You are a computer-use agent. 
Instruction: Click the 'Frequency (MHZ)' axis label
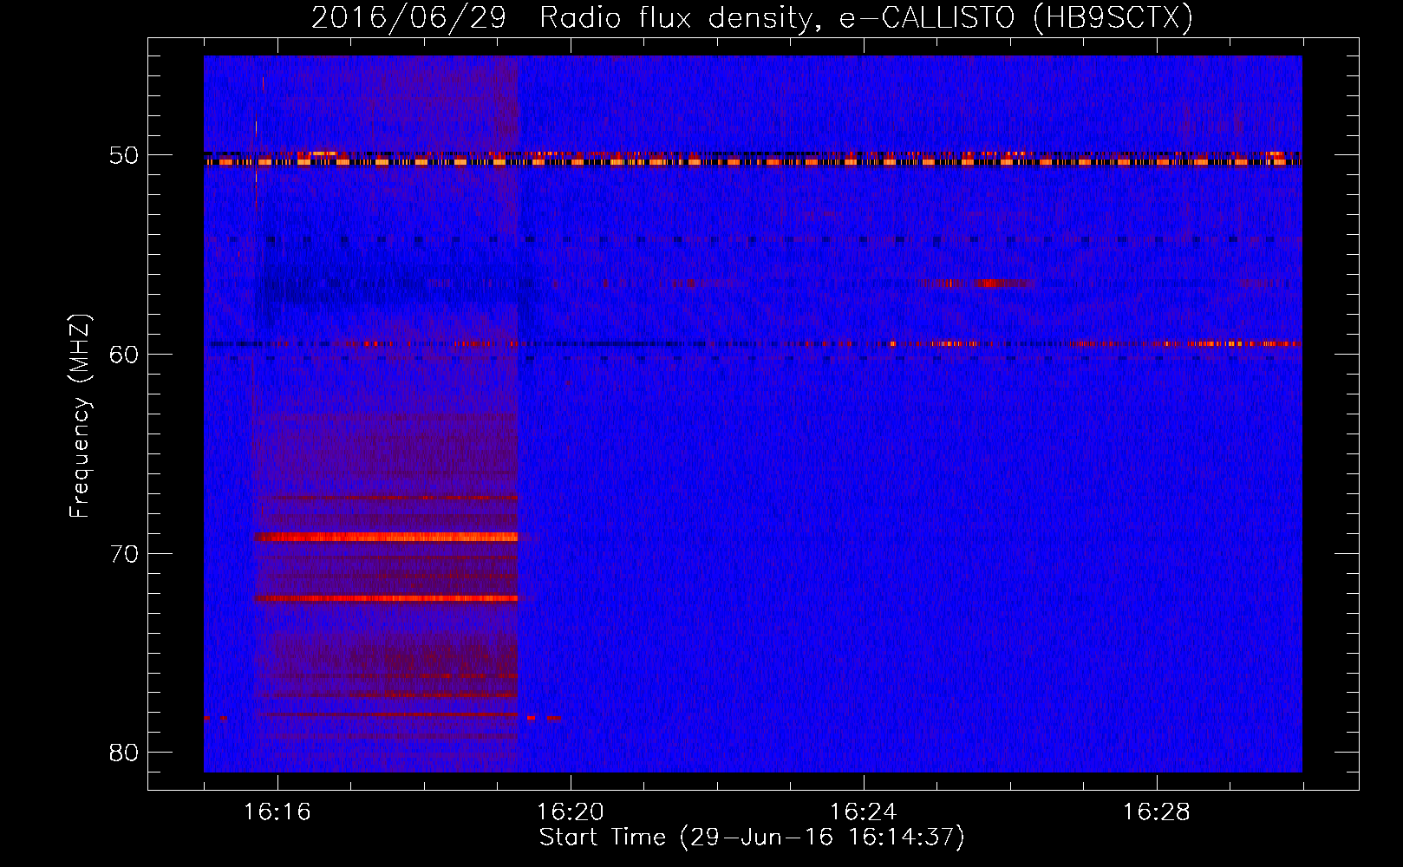tap(80, 415)
